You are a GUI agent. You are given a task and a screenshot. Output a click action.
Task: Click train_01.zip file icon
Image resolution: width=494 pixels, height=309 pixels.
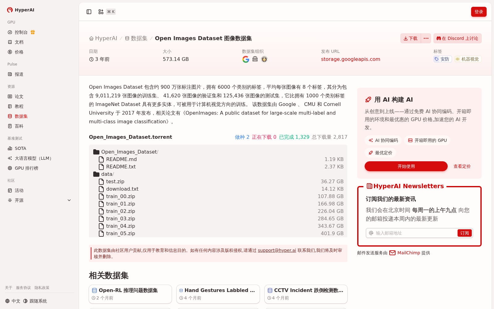(101, 204)
